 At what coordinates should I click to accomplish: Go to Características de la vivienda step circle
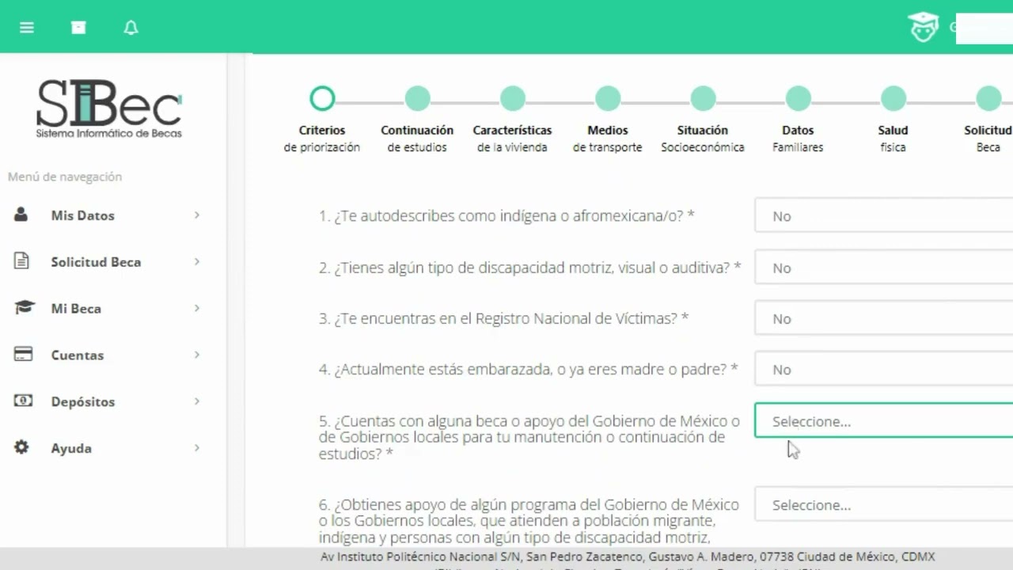click(x=512, y=99)
